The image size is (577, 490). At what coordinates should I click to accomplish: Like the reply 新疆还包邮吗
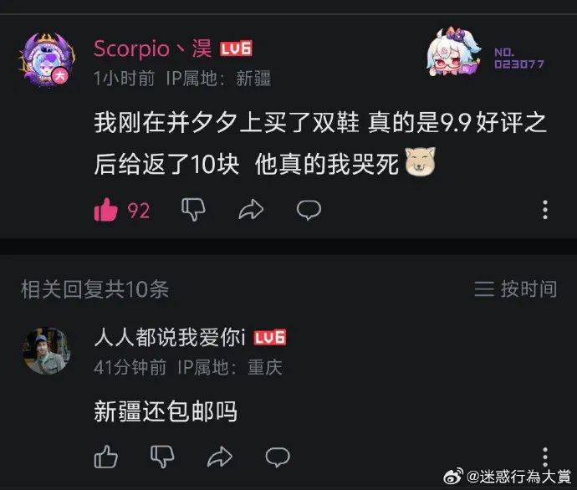coord(106,457)
